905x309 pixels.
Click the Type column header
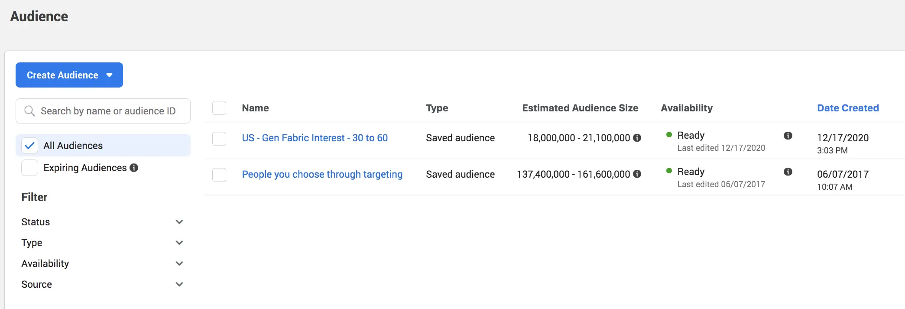pyautogui.click(x=437, y=108)
